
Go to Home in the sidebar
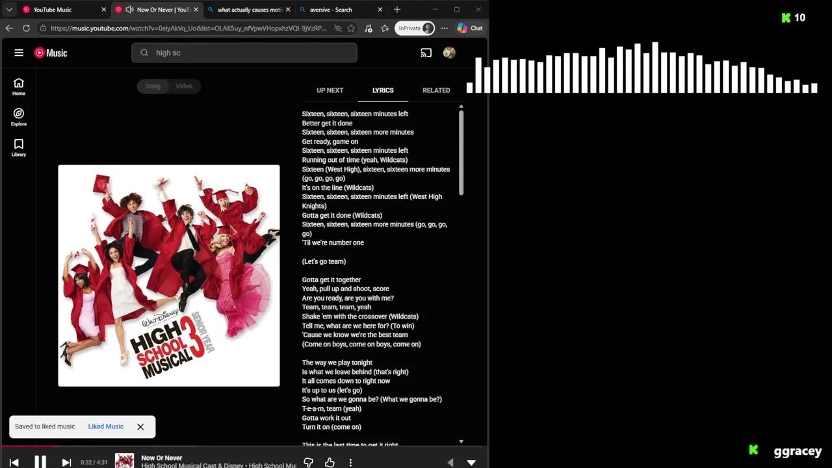(x=19, y=86)
